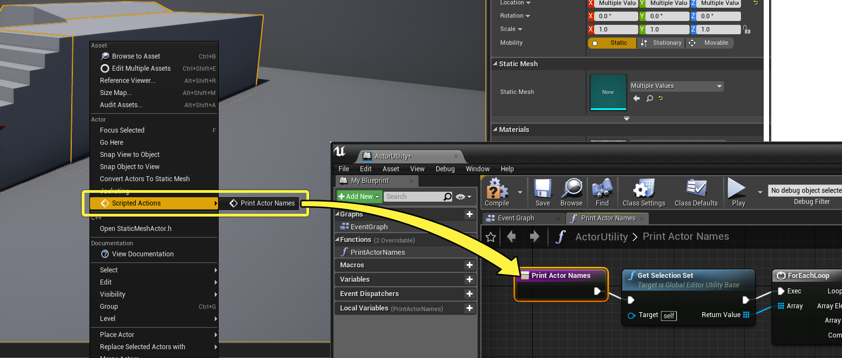Save the ActorUtility blueprint
The height and width of the screenshot is (358, 842).
542,192
